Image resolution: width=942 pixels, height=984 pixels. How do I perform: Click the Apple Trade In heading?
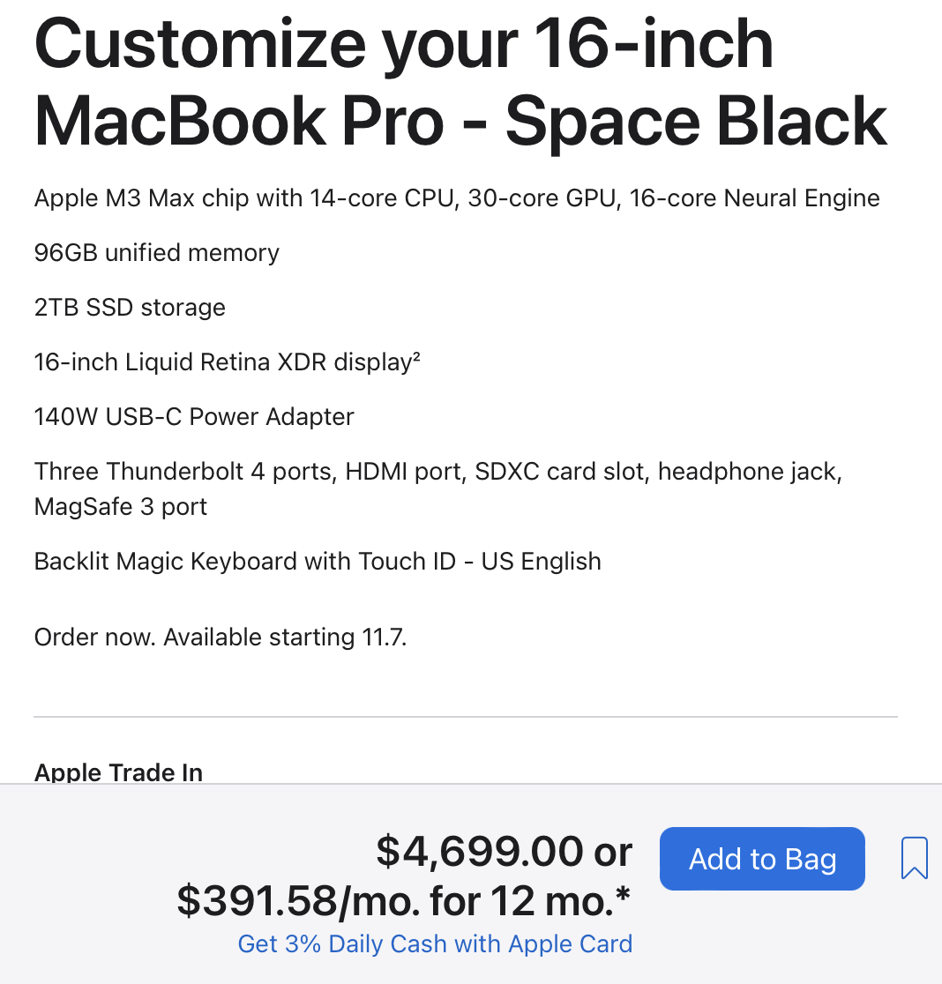tap(118, 772)
